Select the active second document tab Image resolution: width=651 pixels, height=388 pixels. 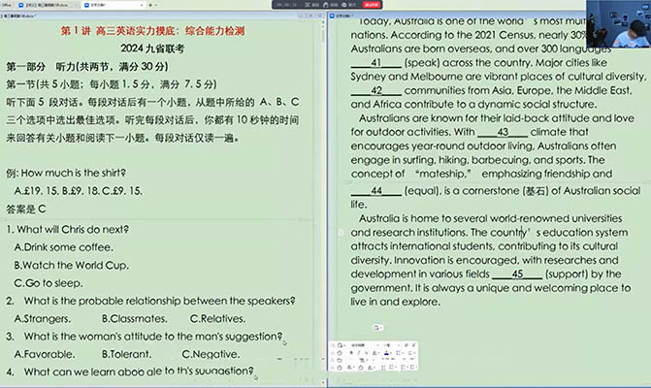click(x=113, y=5)
